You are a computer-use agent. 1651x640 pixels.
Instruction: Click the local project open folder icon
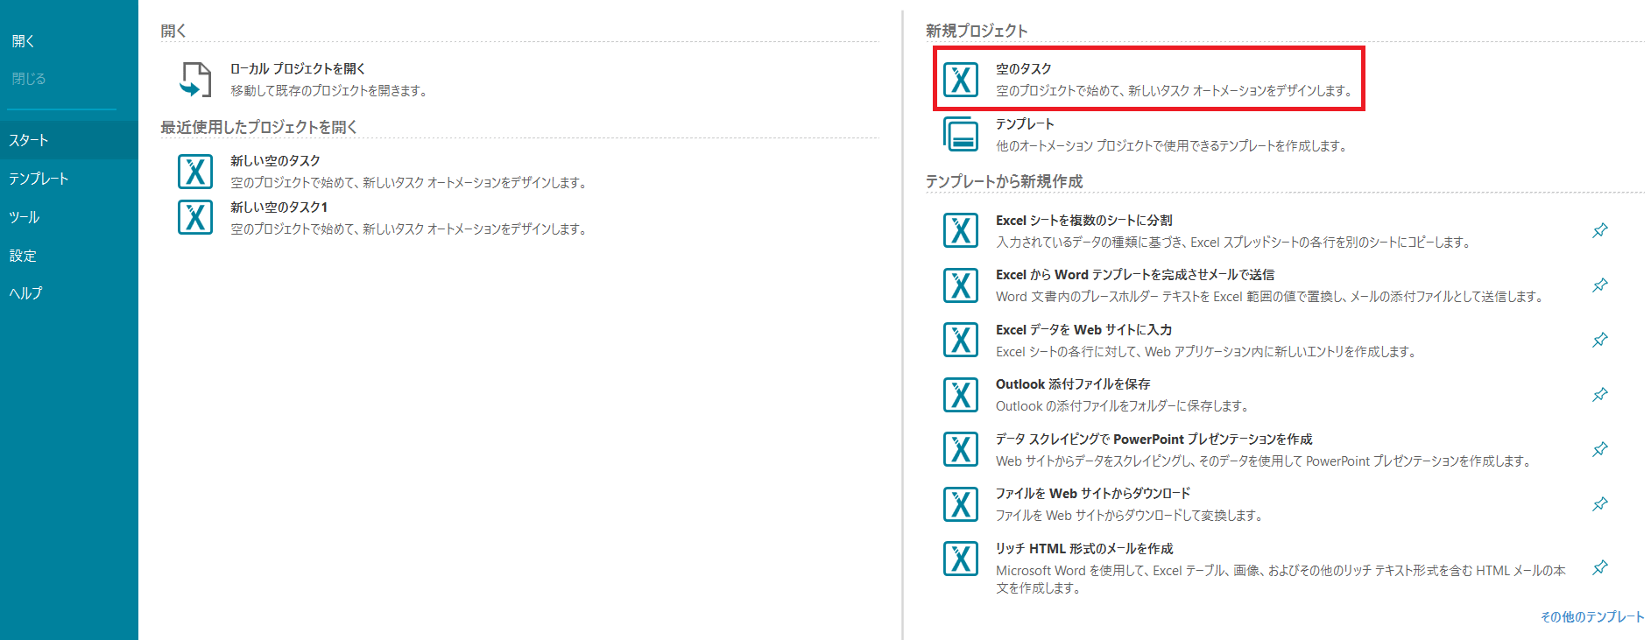pyautogui.click(x=195, y=80)
